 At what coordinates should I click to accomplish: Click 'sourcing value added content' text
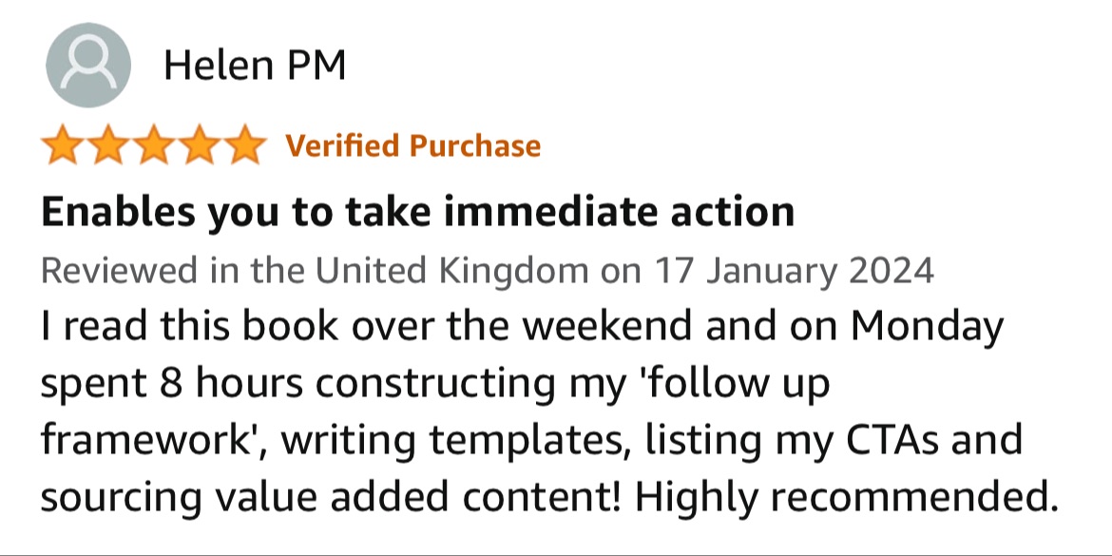point(314,496)
